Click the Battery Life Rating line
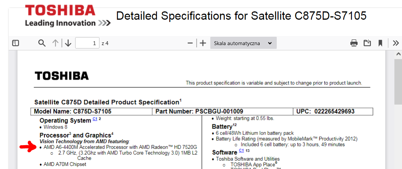 287,139
